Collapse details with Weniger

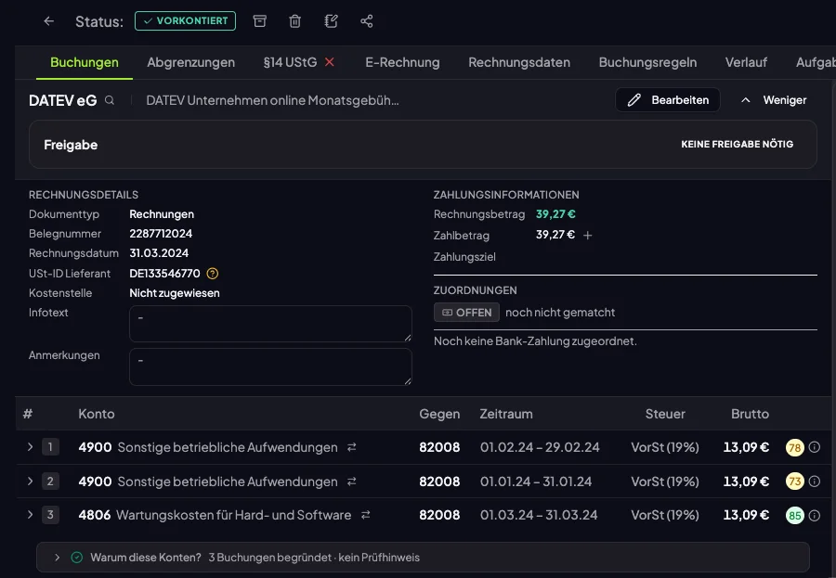click(x=774, y=99)
